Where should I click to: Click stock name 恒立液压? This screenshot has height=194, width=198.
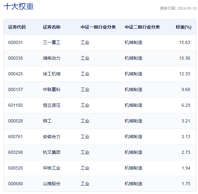click(x=52, y=105)
